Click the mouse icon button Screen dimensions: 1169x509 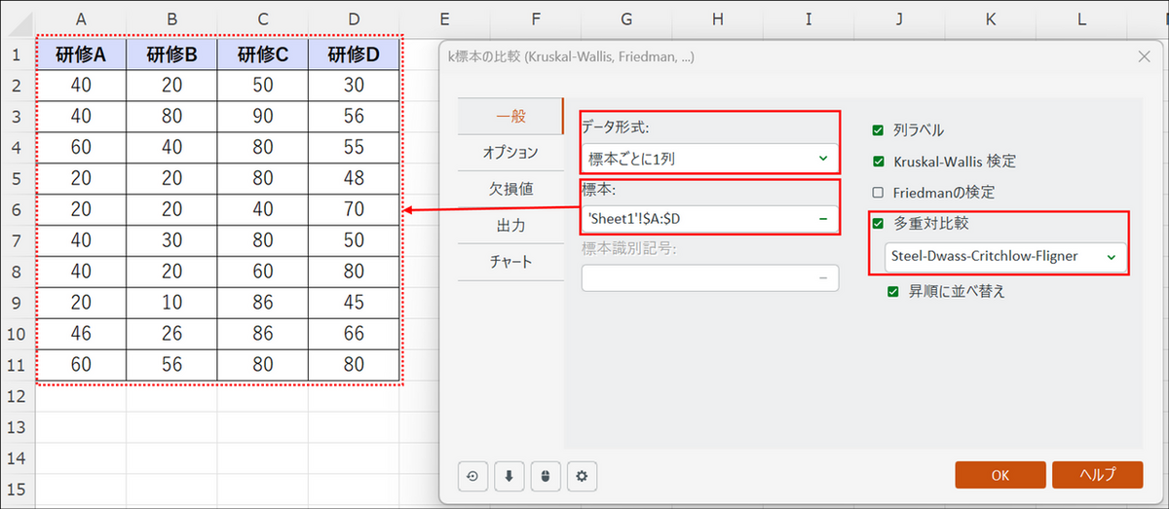[546, 476]
